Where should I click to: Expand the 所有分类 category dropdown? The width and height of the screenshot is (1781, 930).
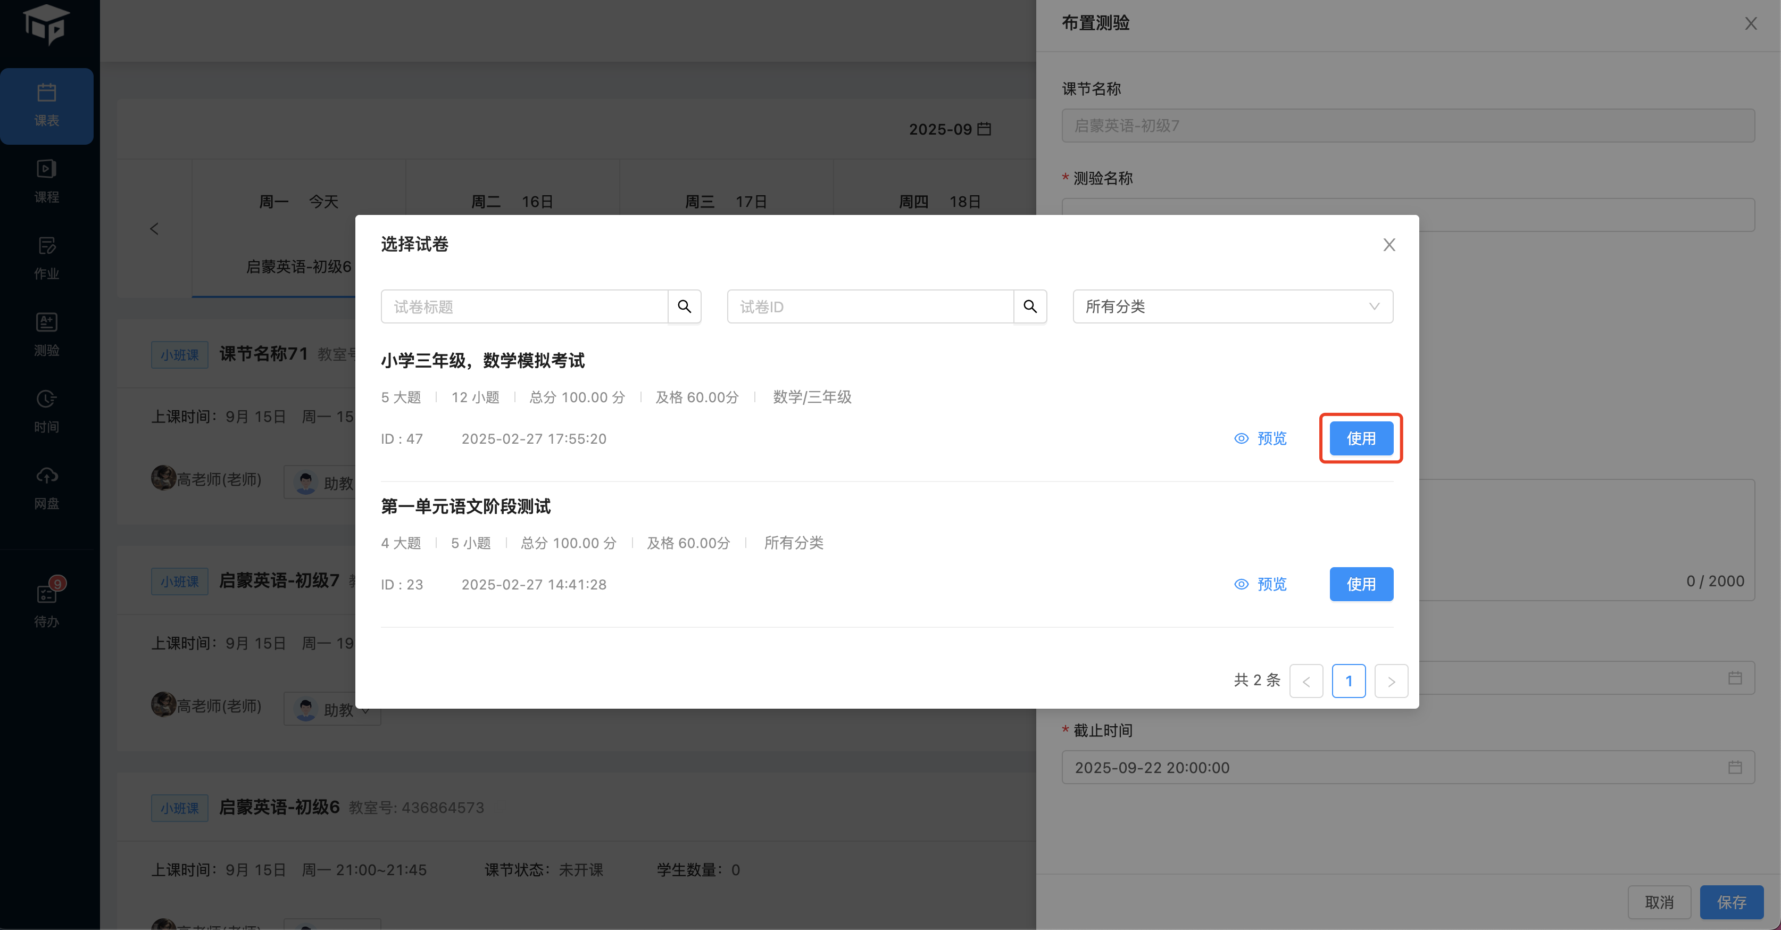(x=1232, y=306)
